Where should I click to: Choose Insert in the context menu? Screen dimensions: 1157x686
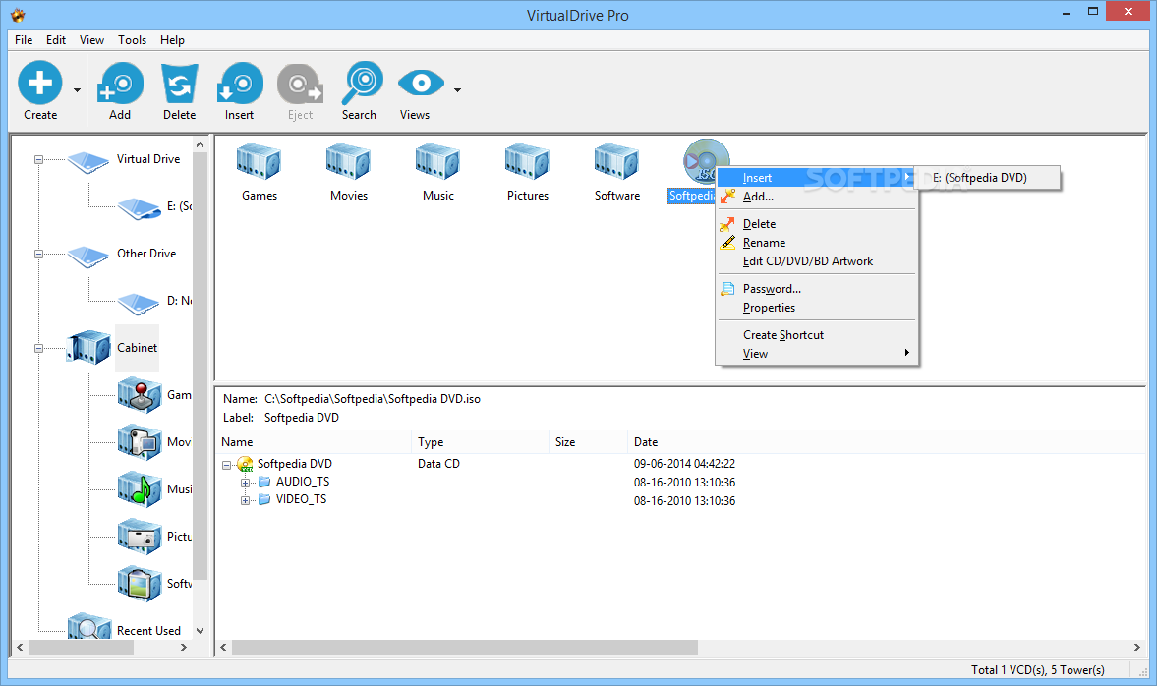[816, 178]
